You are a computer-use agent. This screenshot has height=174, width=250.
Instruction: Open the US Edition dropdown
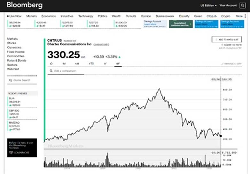[208, 5]
